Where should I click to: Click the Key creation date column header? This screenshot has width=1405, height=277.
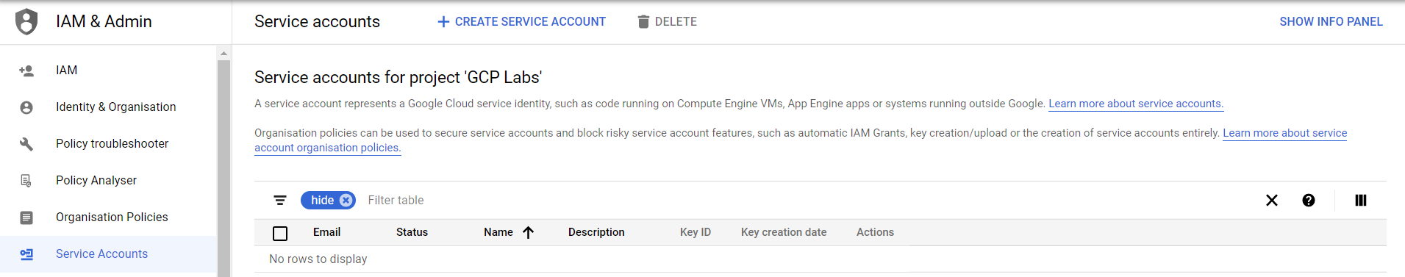784,232
